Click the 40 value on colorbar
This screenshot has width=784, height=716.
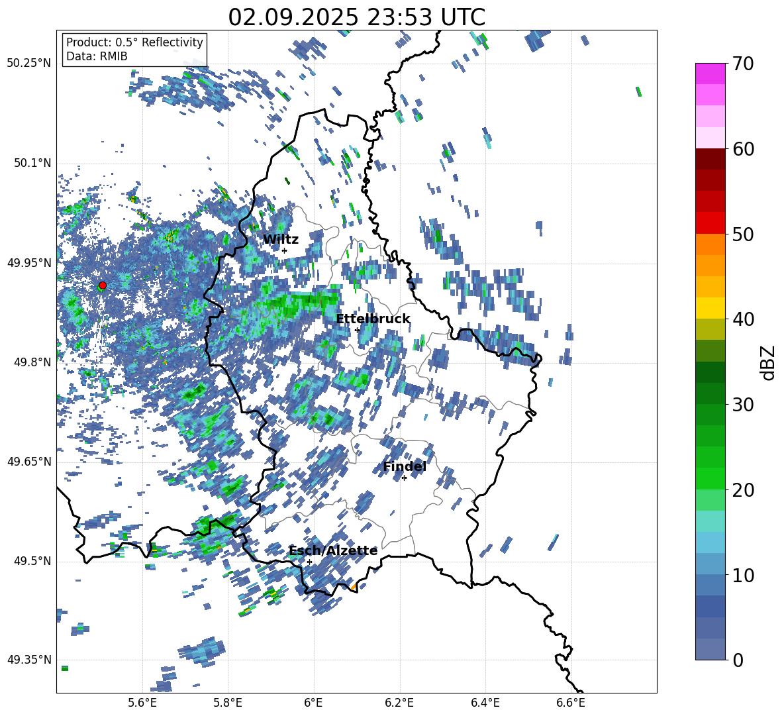[743, 319]
